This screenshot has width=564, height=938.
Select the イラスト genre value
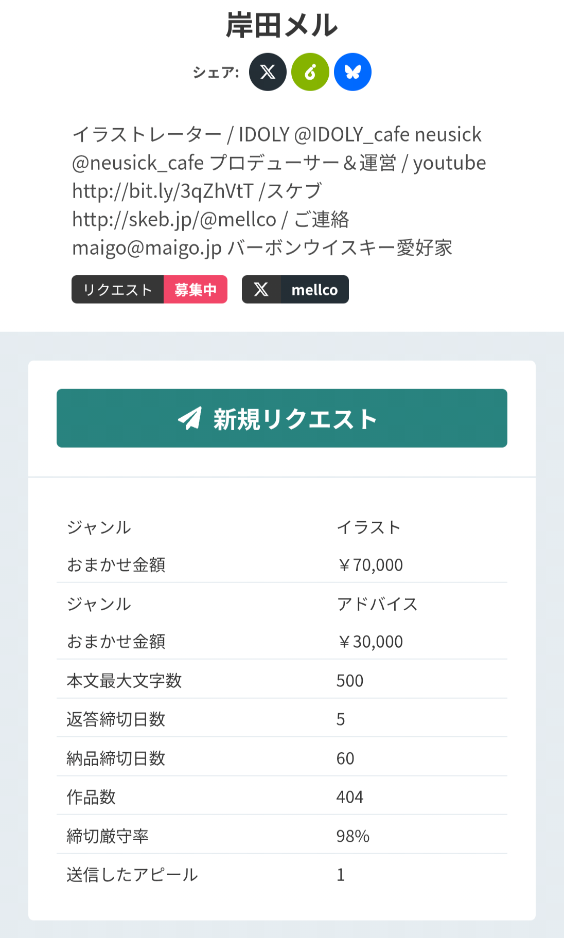368,527
